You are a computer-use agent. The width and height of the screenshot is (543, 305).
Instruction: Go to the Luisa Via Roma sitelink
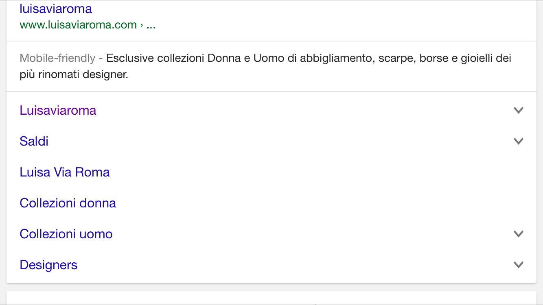click(x=64, y=172)
